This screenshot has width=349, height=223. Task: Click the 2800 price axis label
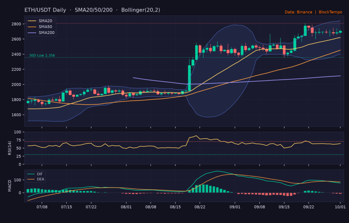(x=16, y=24)
